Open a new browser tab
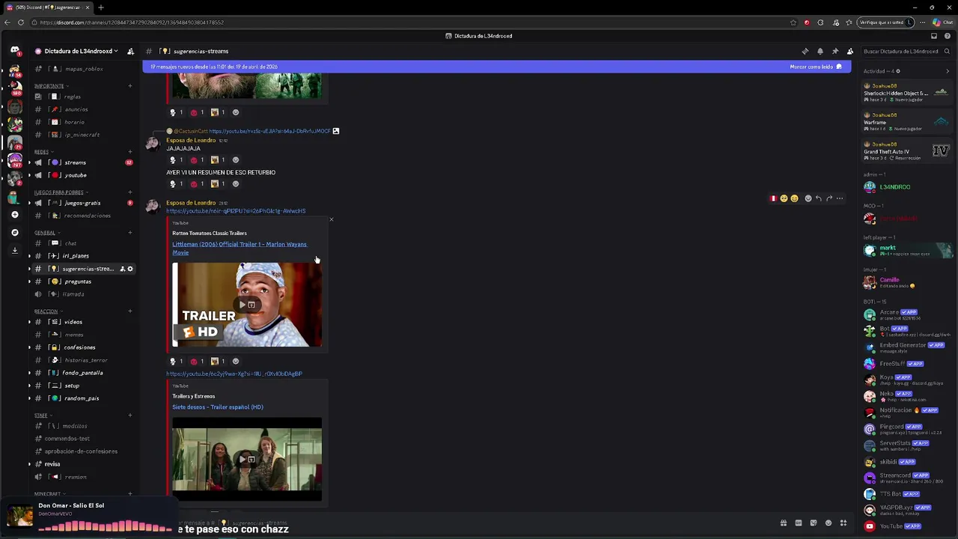This screenshot has width=958, height=539. pos(100,7)
